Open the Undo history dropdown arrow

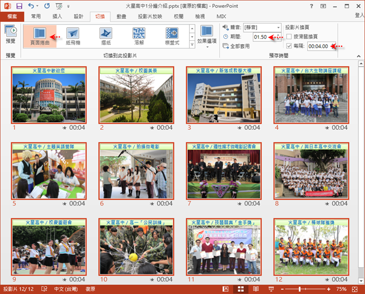(x=37, y=6)
